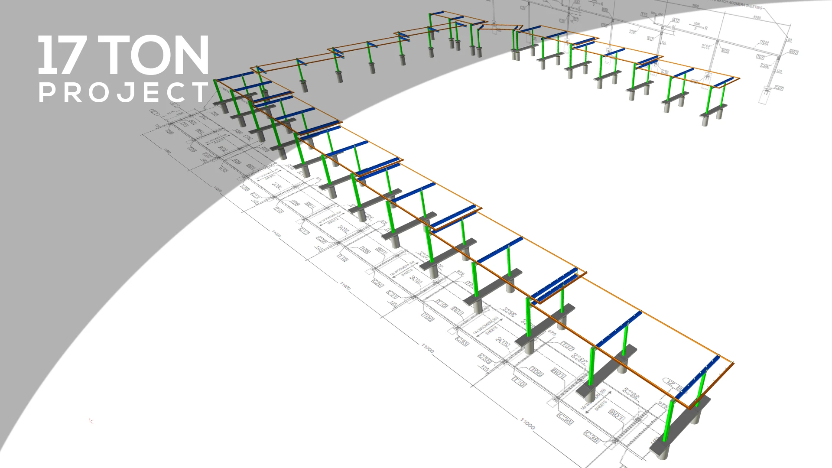832x468 pixels.
Task: Click the small red crosshair marker
Action: click(91, 420)
